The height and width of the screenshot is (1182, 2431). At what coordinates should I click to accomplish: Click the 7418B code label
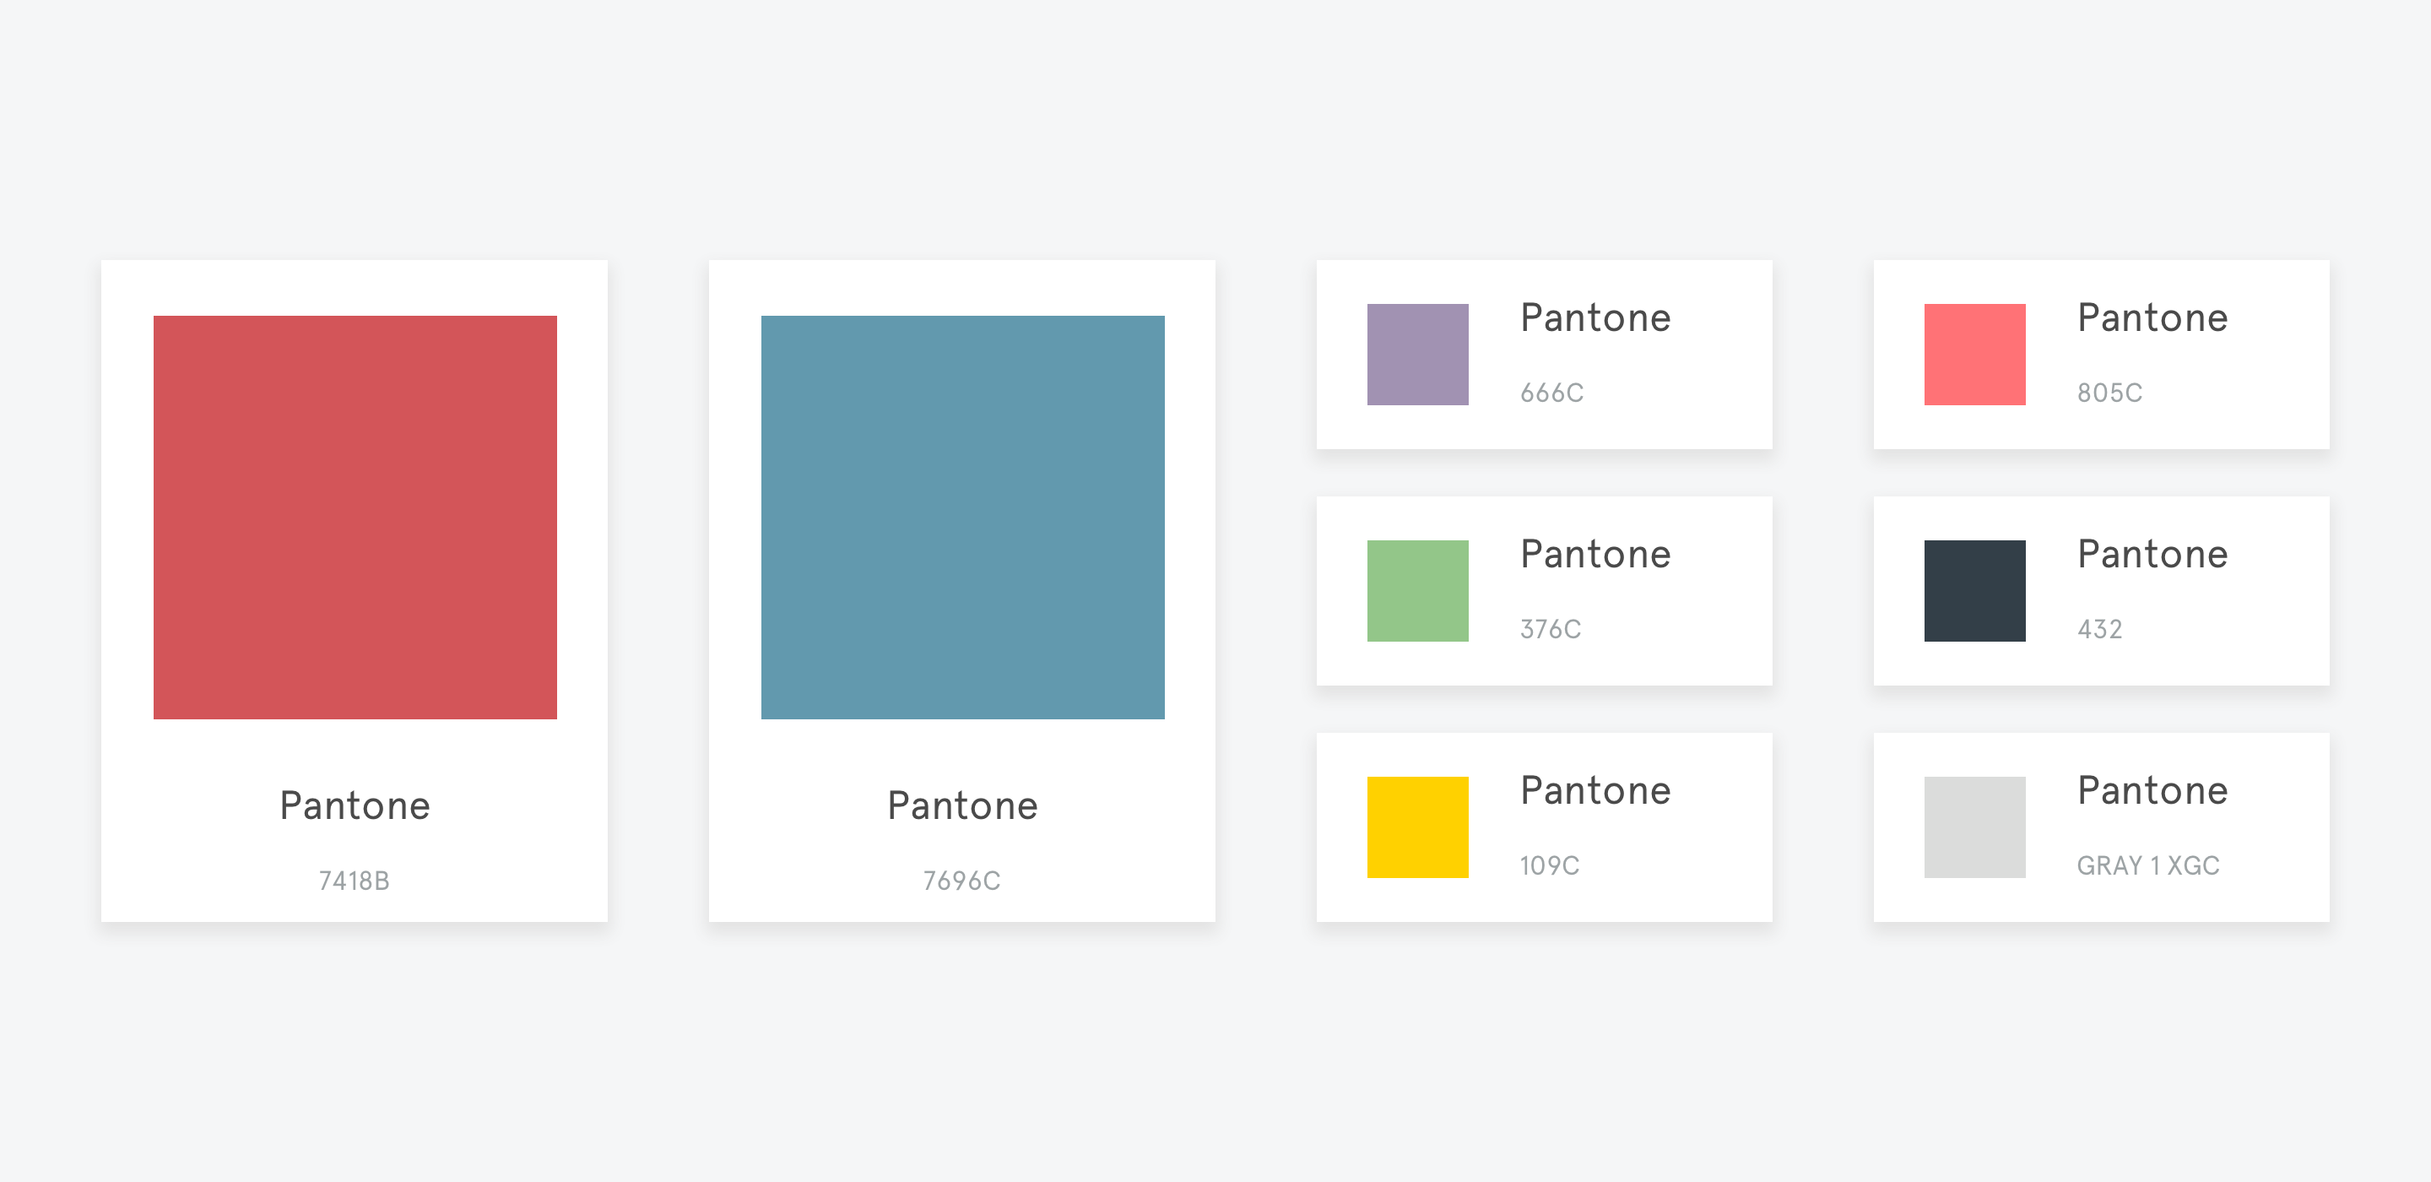pos(354,881)
